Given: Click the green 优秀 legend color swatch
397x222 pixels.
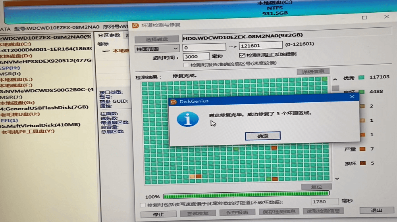Looking at the screenshot, I should pos(361,77).
